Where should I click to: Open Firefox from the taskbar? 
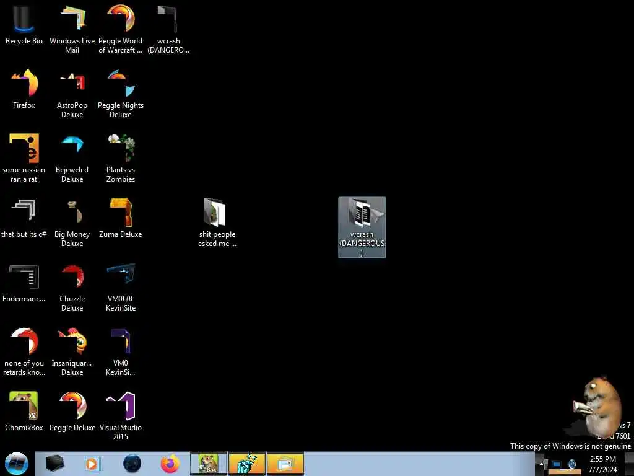pyautogui.click(x=170, y=464)
